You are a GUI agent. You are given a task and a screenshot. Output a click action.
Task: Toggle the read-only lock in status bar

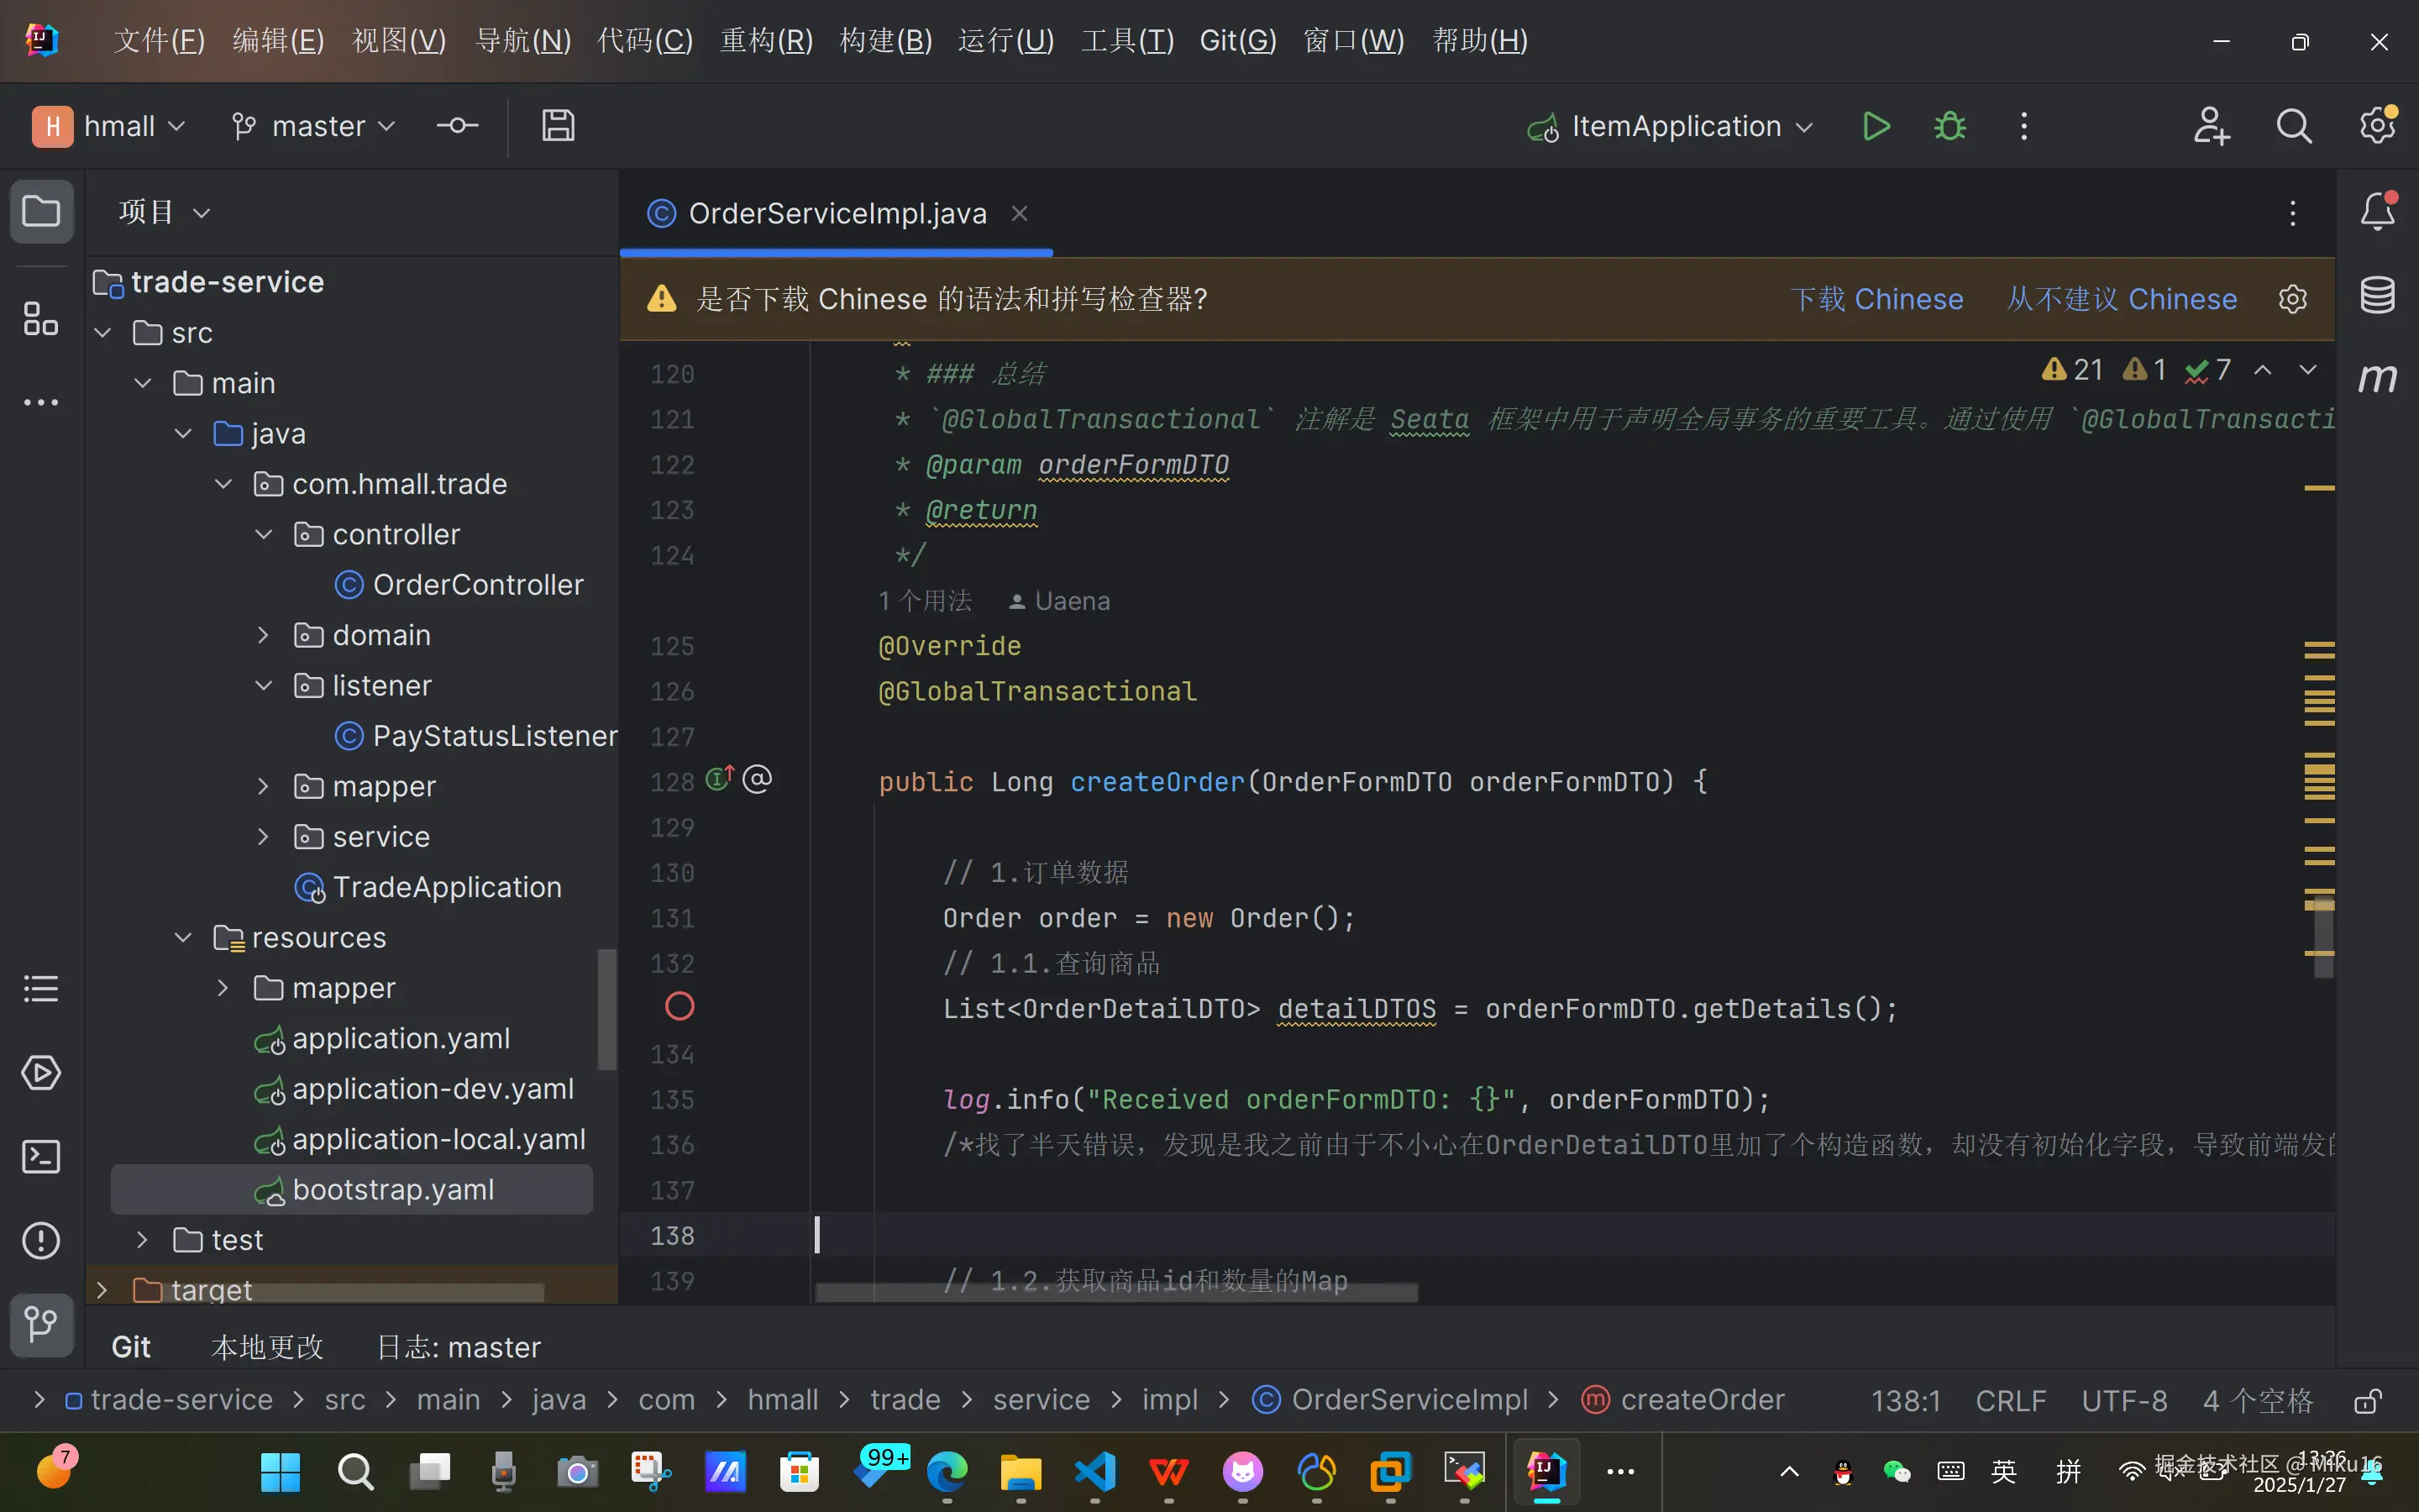click(x=2367, y=1401)
